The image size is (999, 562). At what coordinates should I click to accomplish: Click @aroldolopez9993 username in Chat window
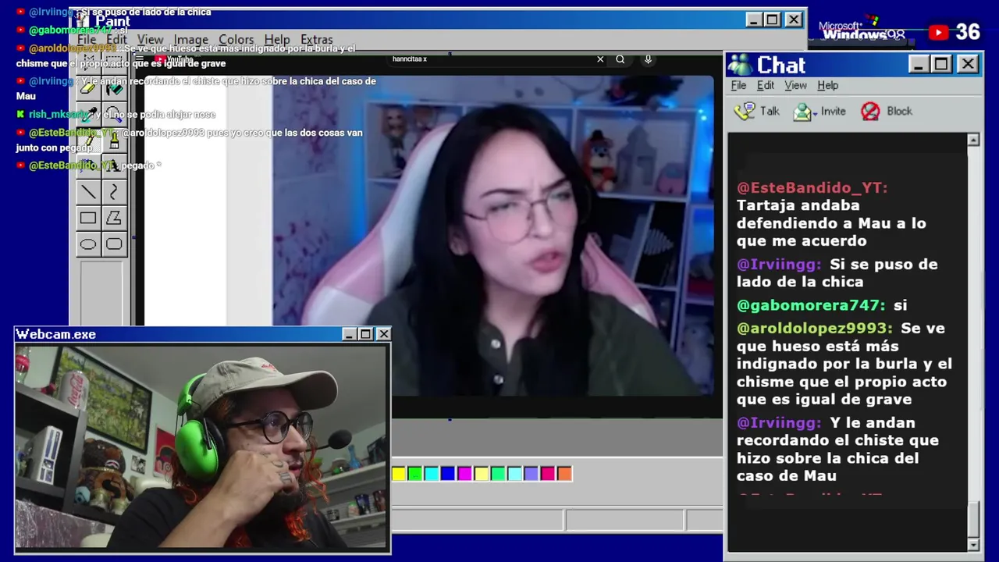point(814,329)
